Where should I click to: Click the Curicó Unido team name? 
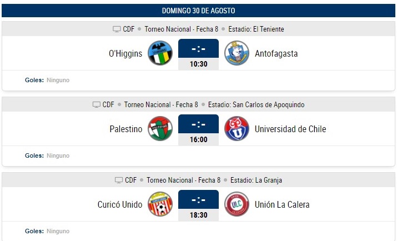point(120,204)
